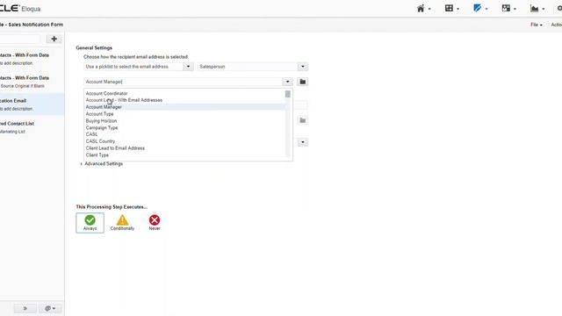Open the image components icon menu
This screenshot has width=562, height=316.
click(x=508, y=8)
